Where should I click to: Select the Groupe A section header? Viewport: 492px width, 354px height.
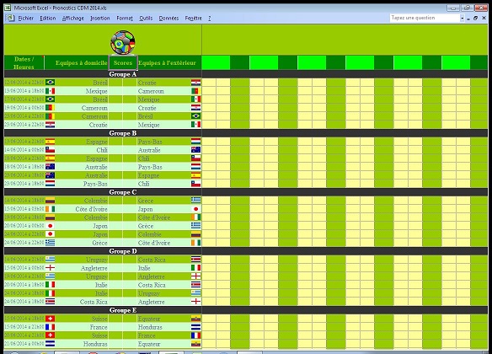click(x=123, y=74)
